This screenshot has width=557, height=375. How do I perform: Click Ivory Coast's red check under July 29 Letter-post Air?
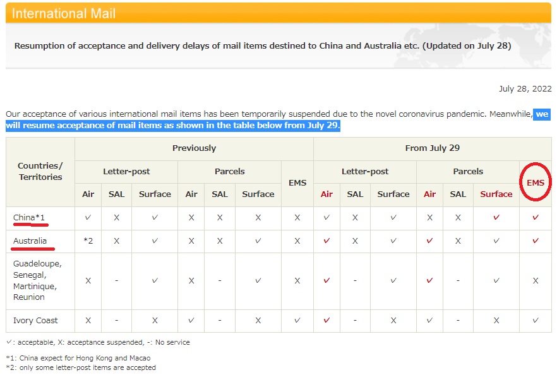point(326,321)
